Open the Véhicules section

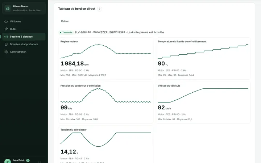click(24, 21)
